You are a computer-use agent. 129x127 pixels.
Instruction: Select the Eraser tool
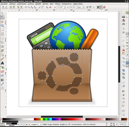(2, 72)
